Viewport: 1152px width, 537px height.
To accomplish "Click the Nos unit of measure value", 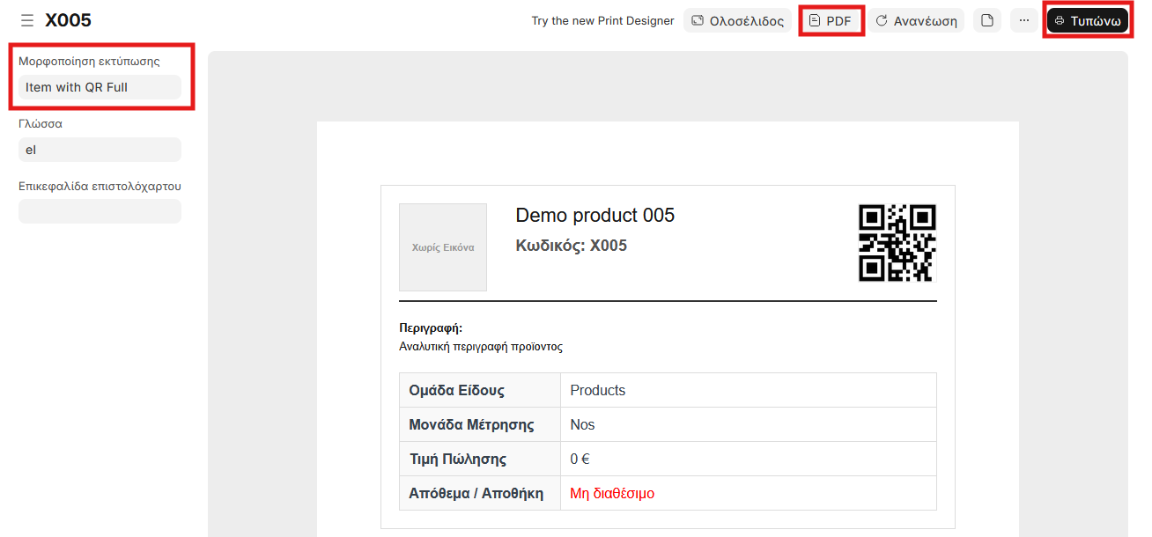I will pos(582,424).
